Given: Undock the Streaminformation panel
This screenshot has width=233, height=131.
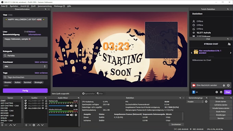Looking at the screenshot, I should [x=46, y=9].
